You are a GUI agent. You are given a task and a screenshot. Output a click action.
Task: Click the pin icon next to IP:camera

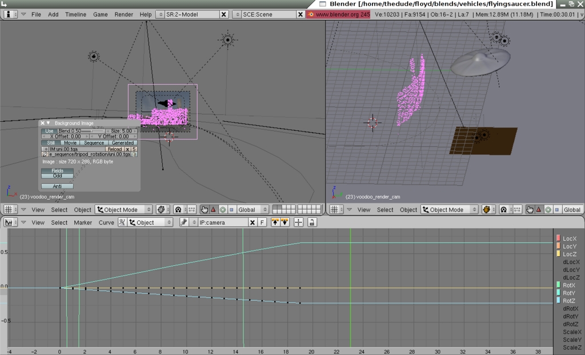pyautogui.click(x=184, y=222)
